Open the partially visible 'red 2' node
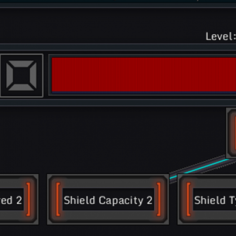This screenshot has height=236, width=236. (x=19, y=199)
